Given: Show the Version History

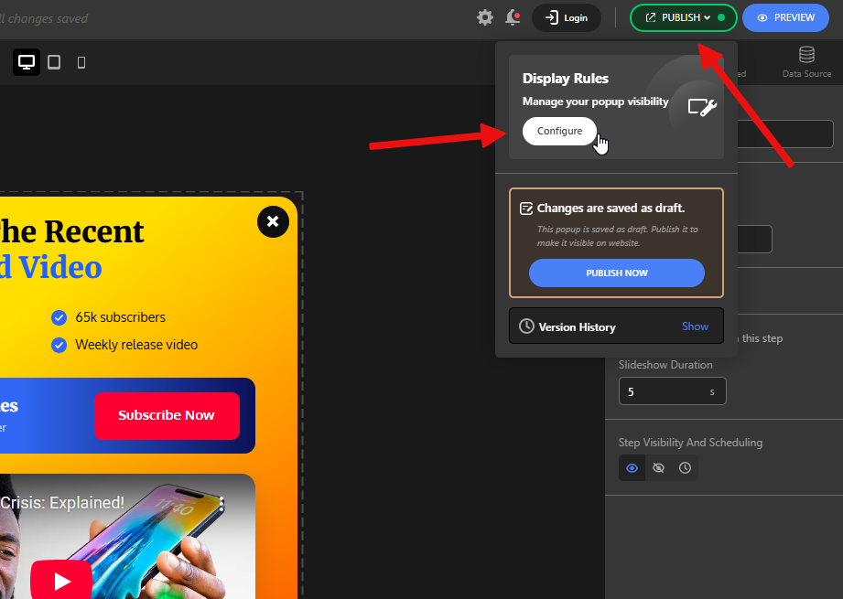Looking at the screenshot, I should click(695, 326).
